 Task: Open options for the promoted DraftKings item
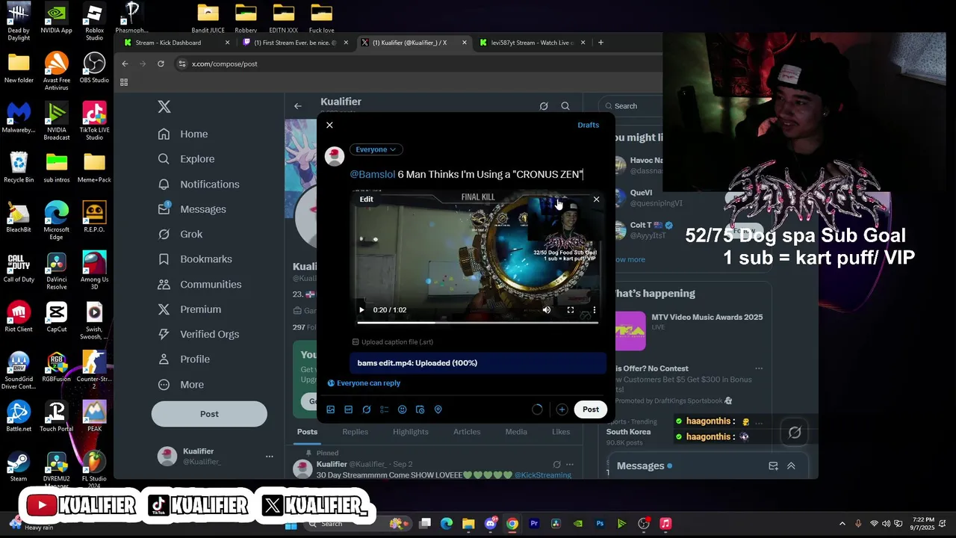[759, 368]
